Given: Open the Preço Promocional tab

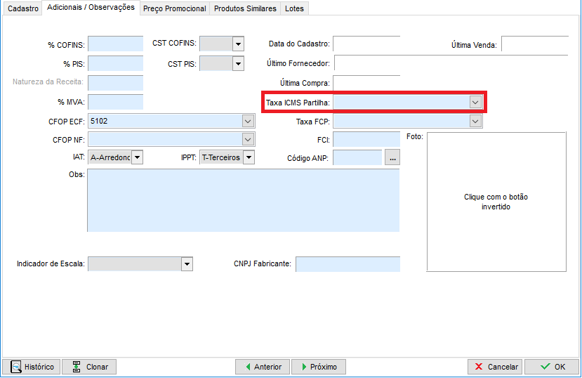Looking at the screenshot, I should pyautogui.click(x=174, y=8).
